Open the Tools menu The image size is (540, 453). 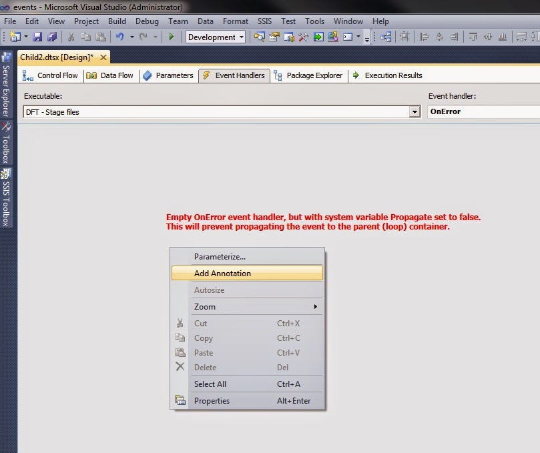315,21
